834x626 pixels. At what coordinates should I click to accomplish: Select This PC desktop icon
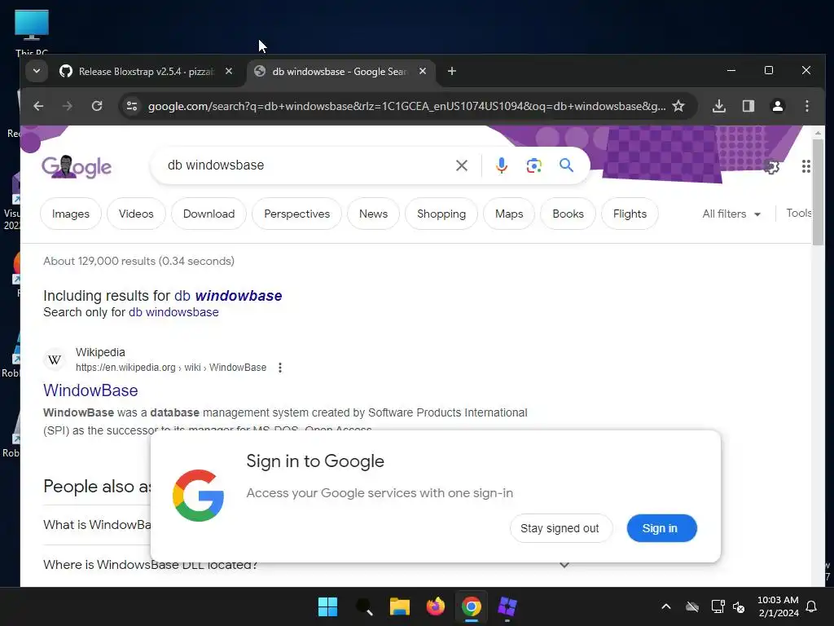(x=32, y=32)
